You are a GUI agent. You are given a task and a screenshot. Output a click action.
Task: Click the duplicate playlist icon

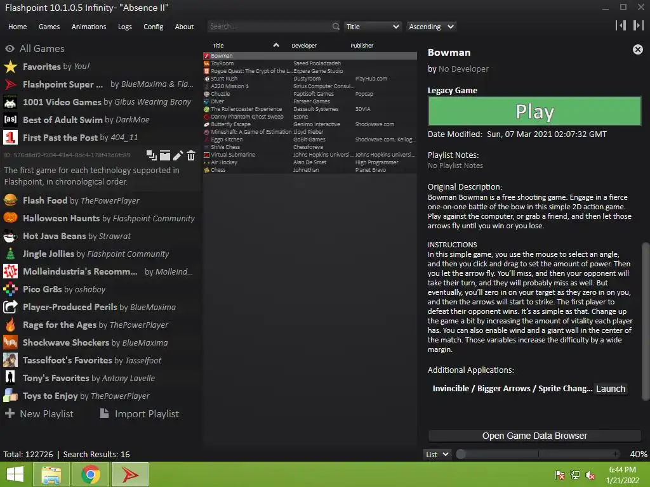[151, 155]
